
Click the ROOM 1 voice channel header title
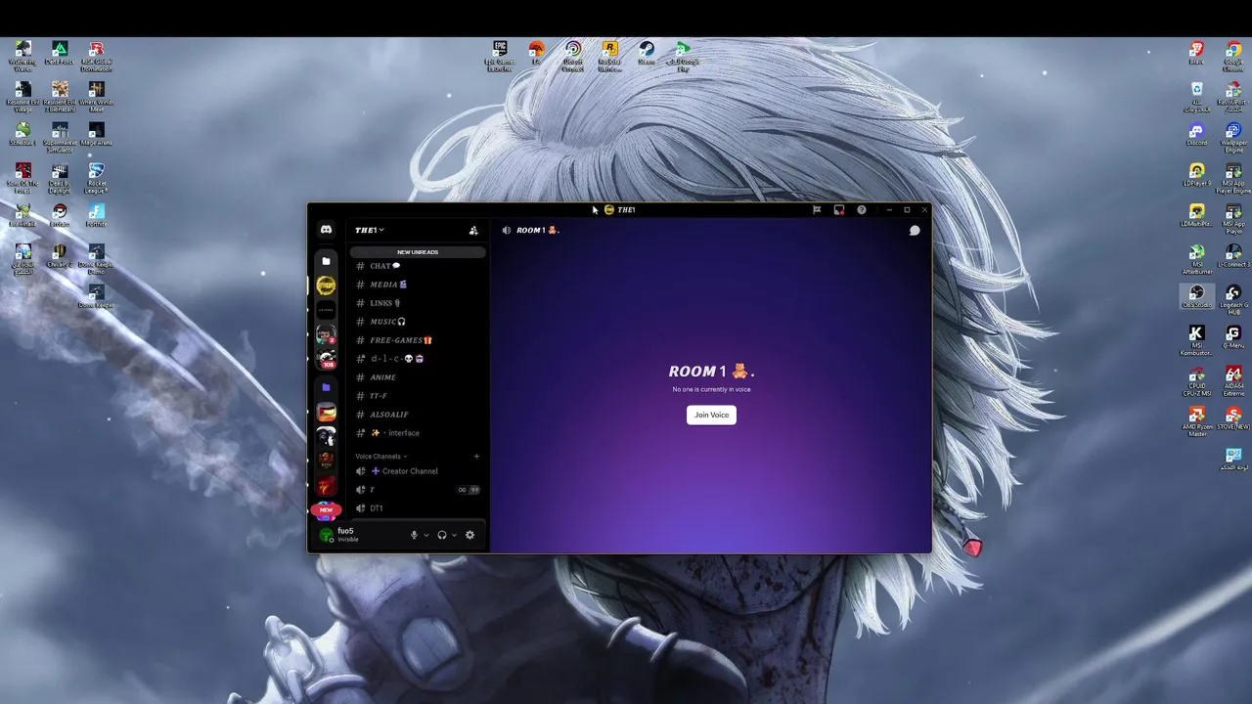[x=537, y=231]
